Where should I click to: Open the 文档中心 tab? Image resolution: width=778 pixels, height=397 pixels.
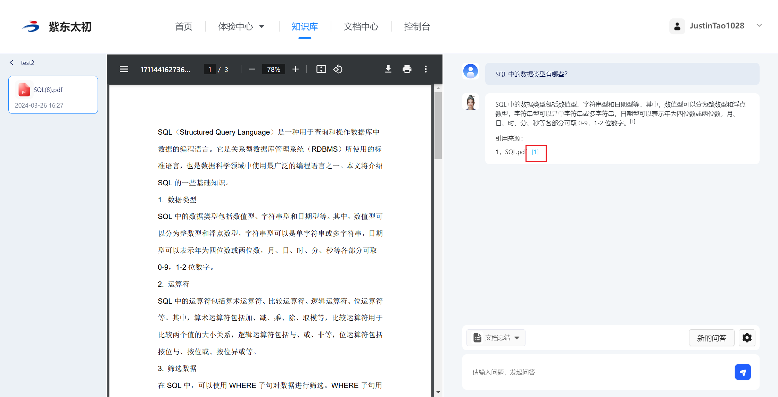(x=361, y=26)
